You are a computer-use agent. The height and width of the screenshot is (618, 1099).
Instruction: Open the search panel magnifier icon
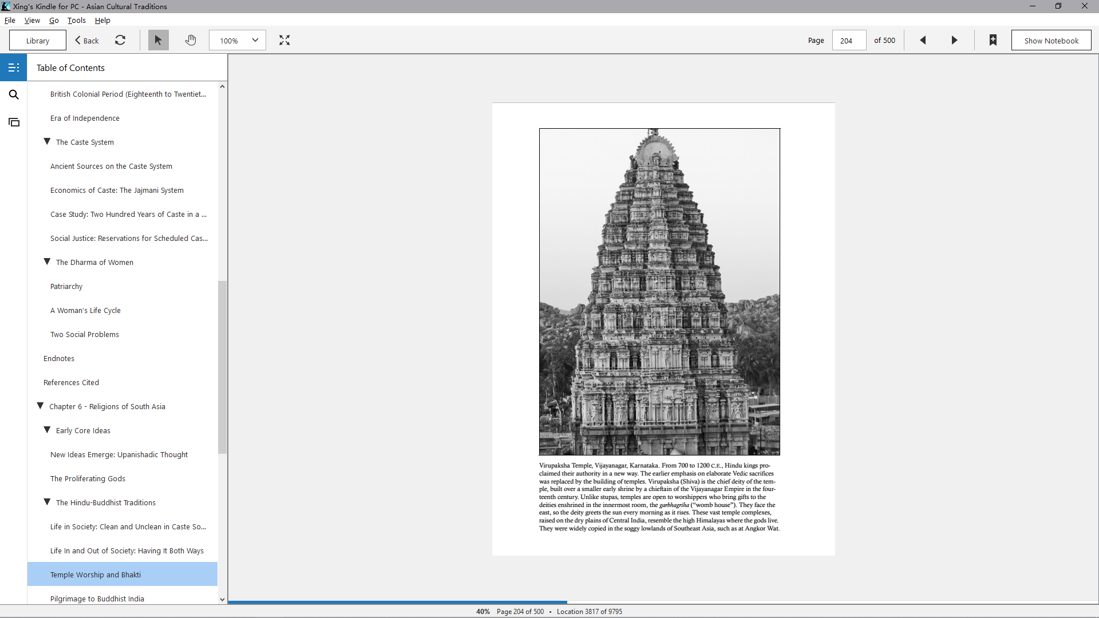pos(14,95)
